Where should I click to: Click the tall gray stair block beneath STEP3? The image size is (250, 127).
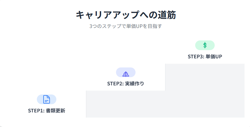(205, 91)
